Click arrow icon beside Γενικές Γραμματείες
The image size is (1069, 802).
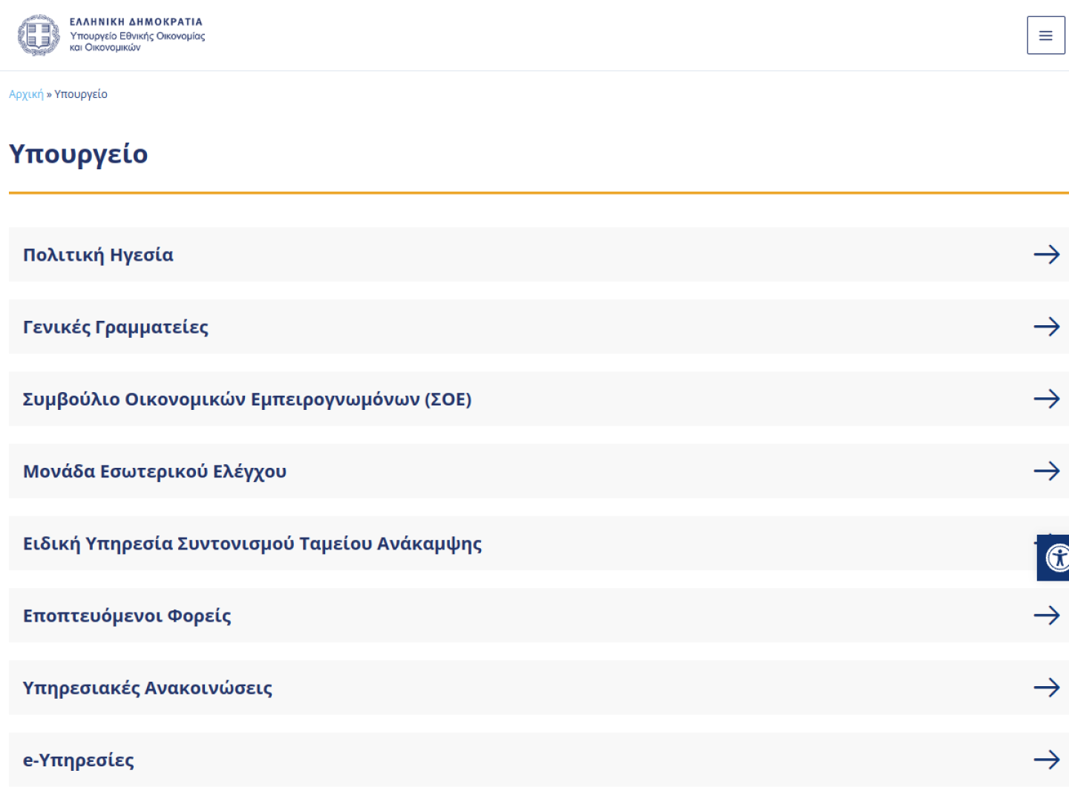(x=1047, y=327)
